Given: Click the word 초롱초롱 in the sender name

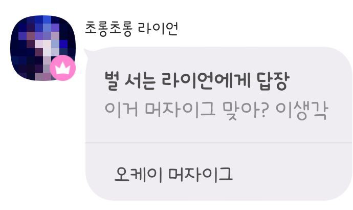Looking at the screenshot, I should point(108,29).
